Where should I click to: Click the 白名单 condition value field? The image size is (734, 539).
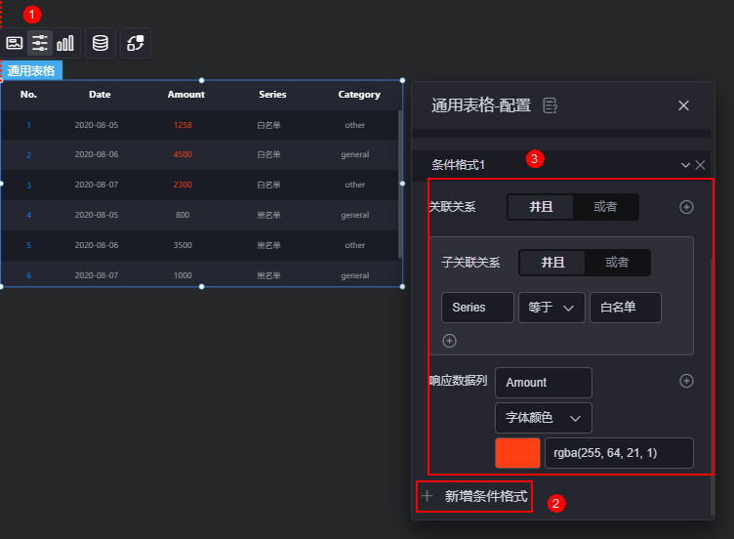click(x=626, y=308)
